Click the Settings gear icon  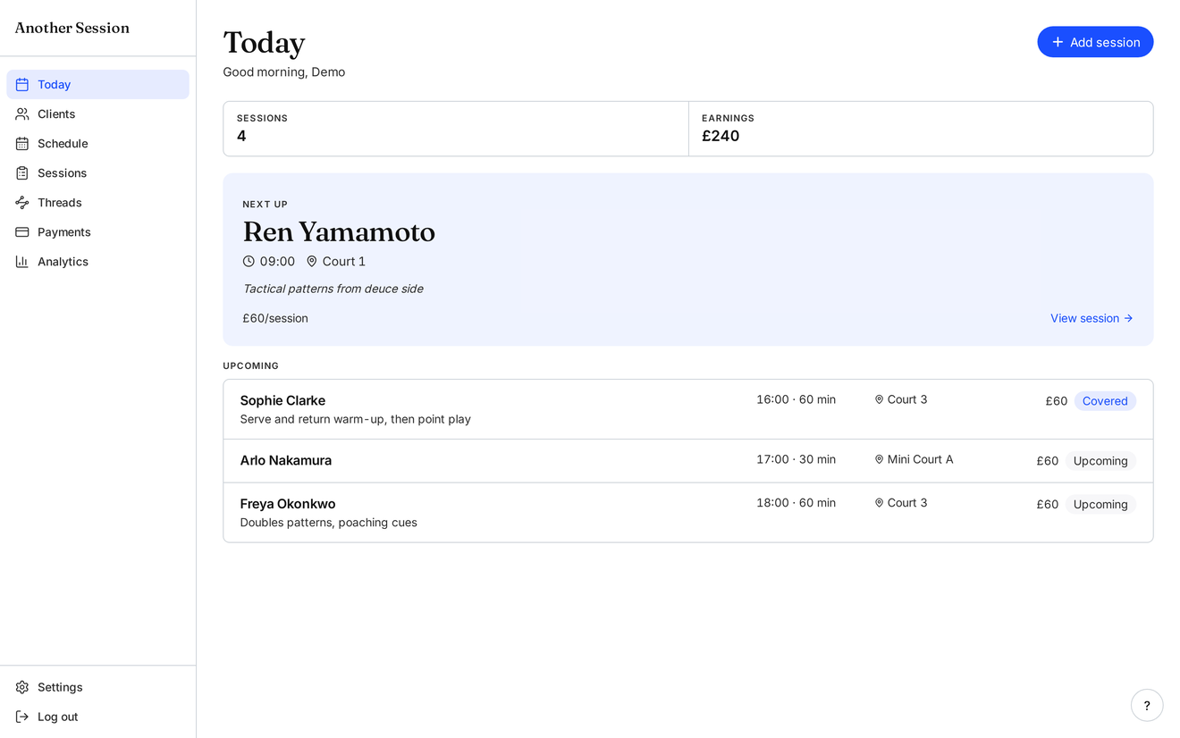point(22,687)
